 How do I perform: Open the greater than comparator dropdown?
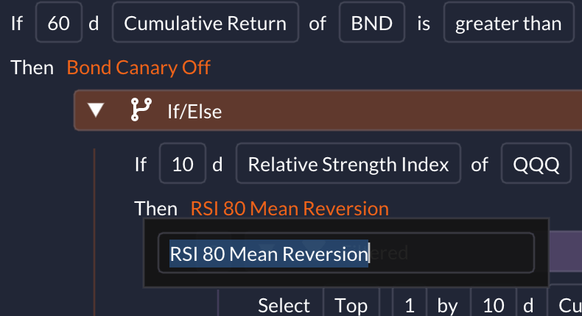point(508,23)
